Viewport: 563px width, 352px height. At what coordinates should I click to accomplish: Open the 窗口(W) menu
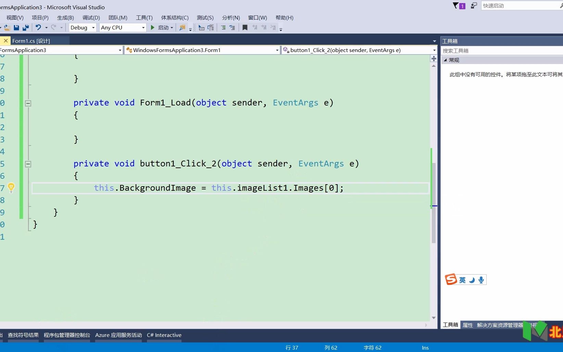pyautogui.click(x=258, y=17)
